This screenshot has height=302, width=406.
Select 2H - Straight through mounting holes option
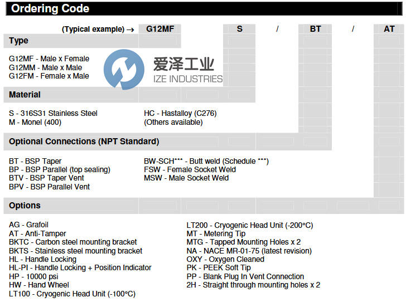(x=253, y=285)
